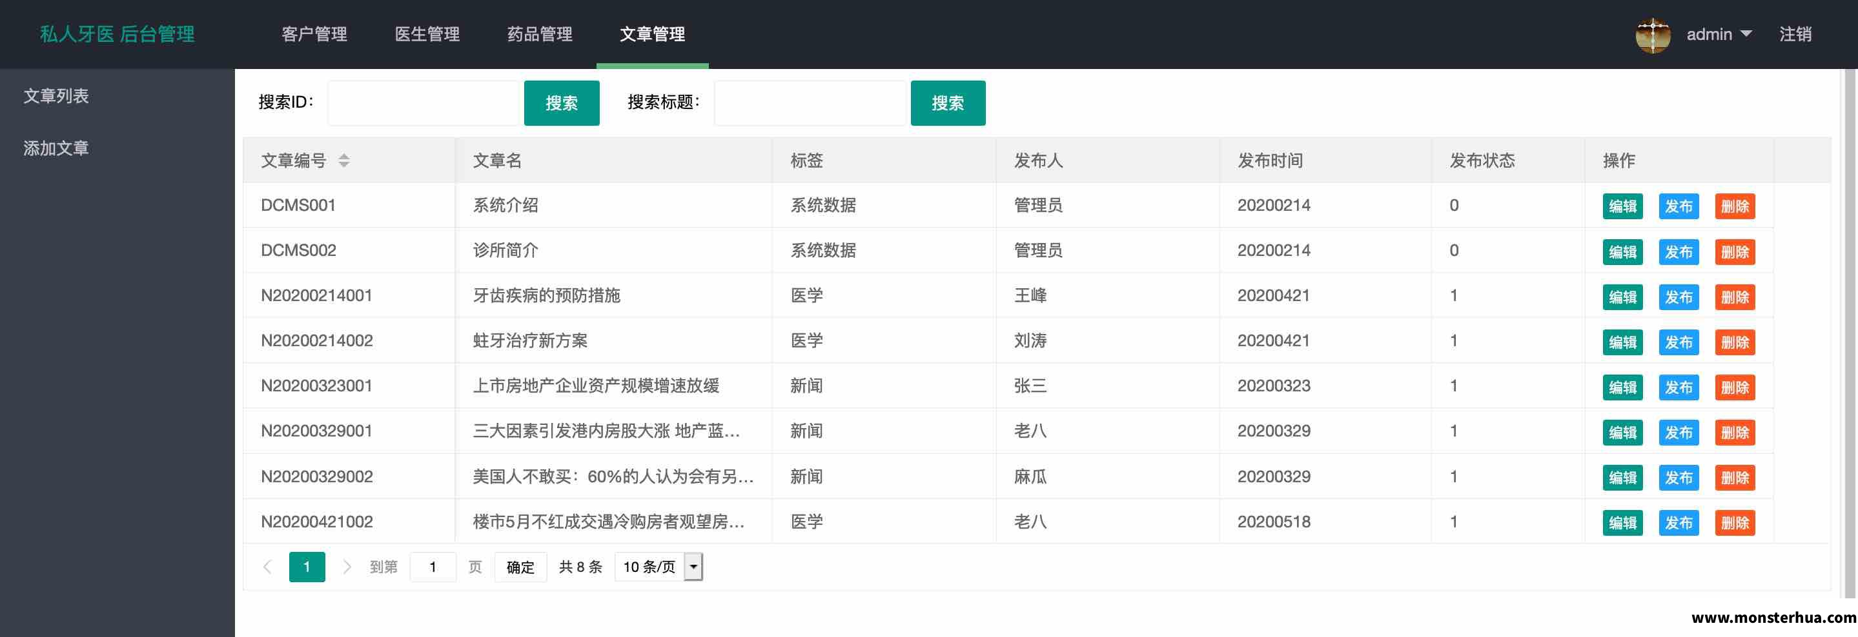
Task: Publish article N20200329002
Action: (1679, 478)
